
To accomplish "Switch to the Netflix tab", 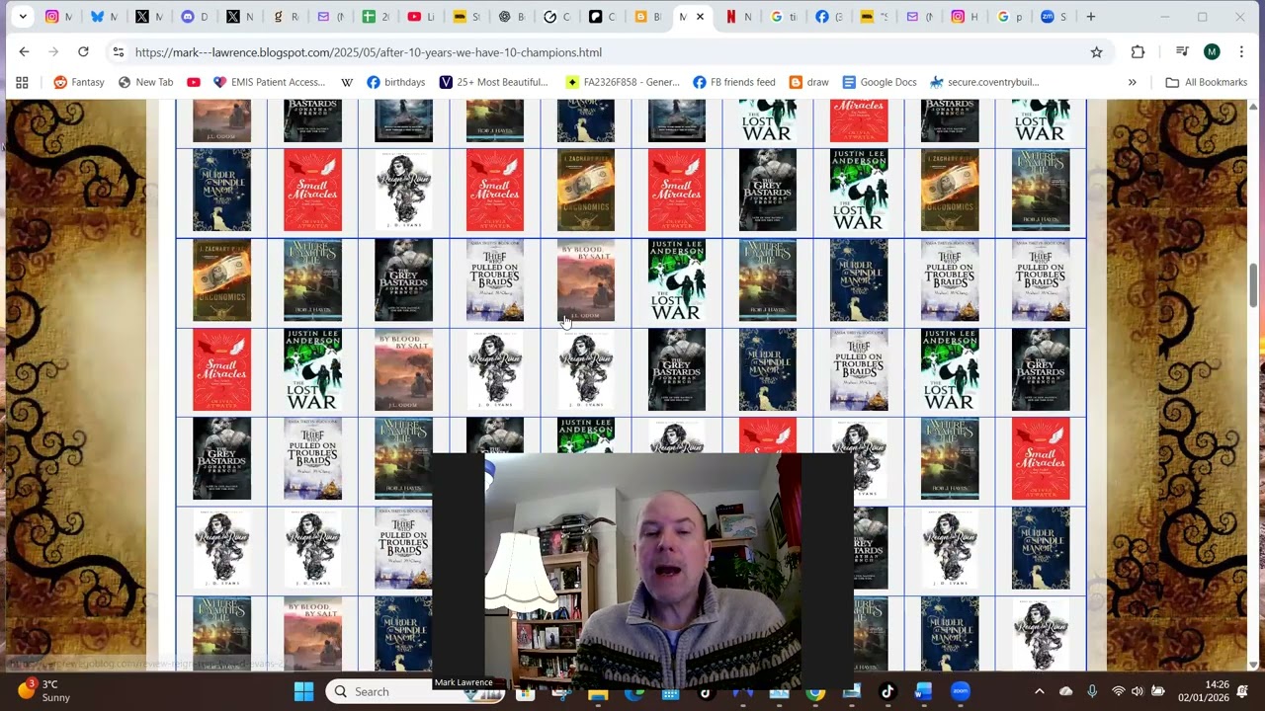I will tap(739, 17).
